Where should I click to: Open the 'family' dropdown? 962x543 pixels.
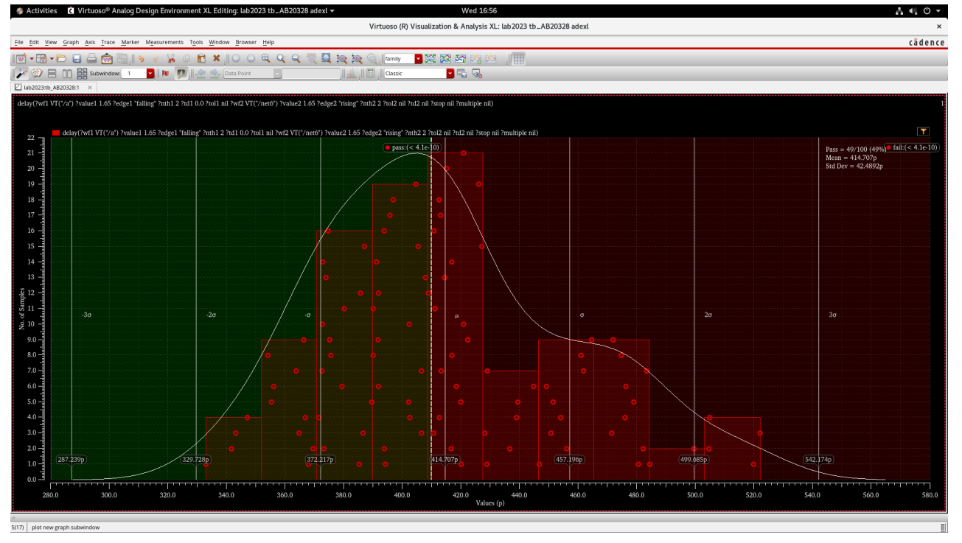tap(419, 59)
